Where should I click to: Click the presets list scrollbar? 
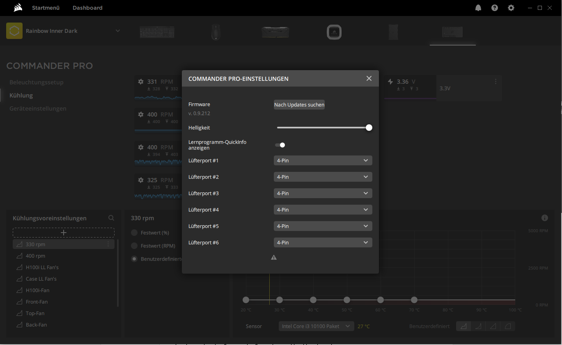point(118,273)
